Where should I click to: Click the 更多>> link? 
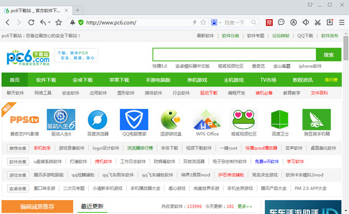[245, 206]
